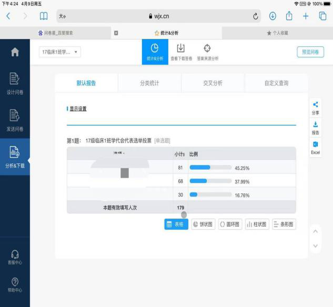This screenshot has height=307, width=333.
Task: Open 设计问卷 in the left sidebar
Action: tap(15, 84)
